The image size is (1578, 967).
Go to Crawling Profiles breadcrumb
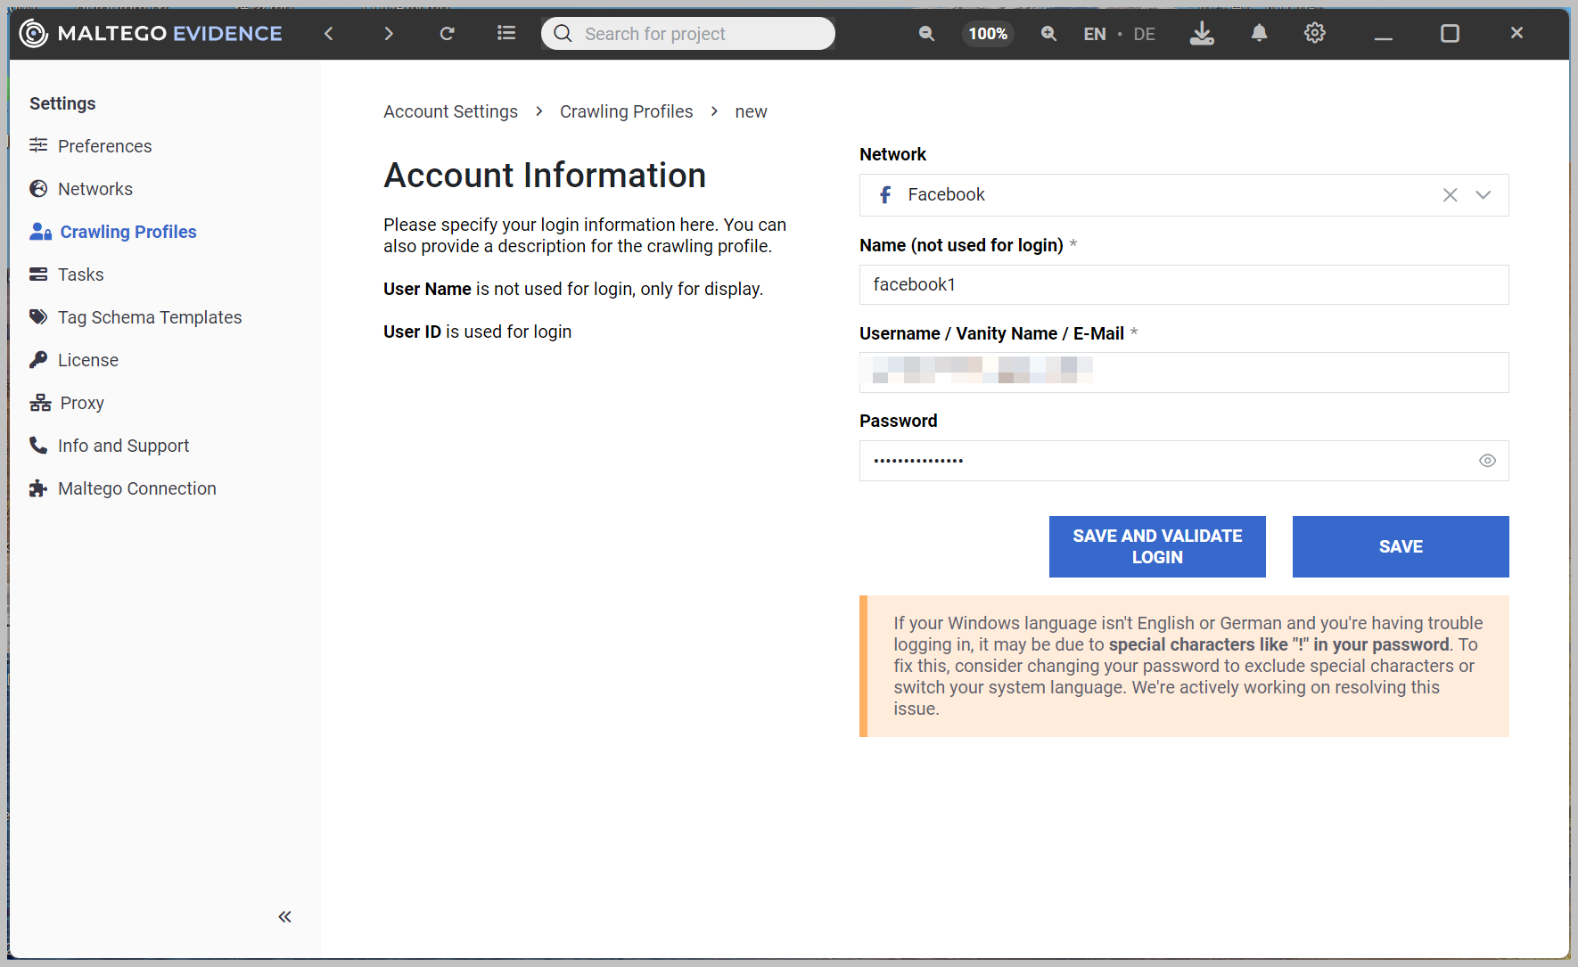[x=626, y=111]
